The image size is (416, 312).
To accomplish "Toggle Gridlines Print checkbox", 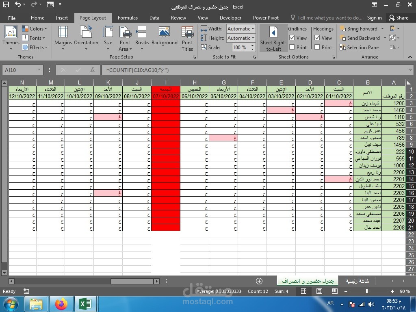I will (x=292, y=47).
